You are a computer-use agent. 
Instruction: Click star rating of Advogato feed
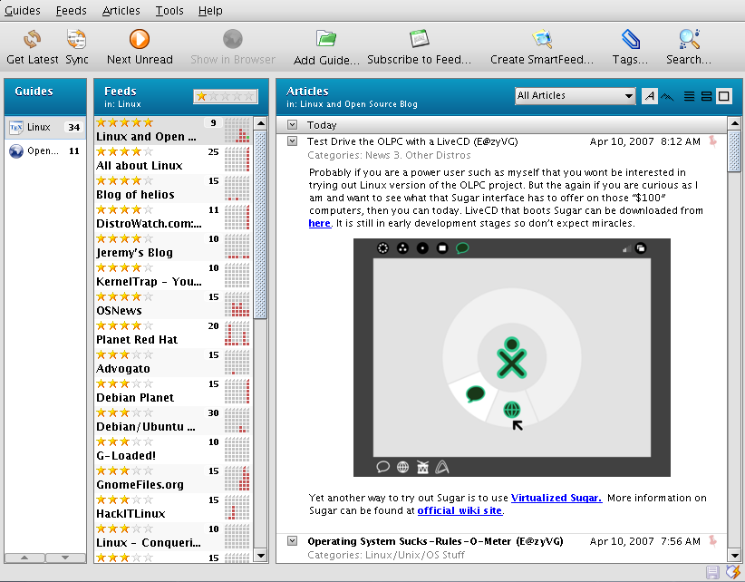coord(124,354)
